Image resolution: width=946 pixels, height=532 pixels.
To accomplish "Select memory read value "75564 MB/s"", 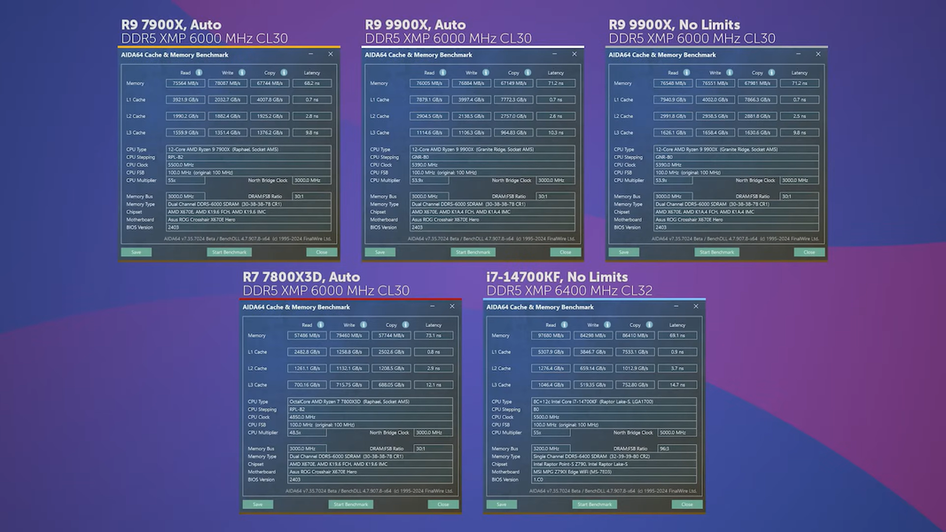I will pos(185,83).
